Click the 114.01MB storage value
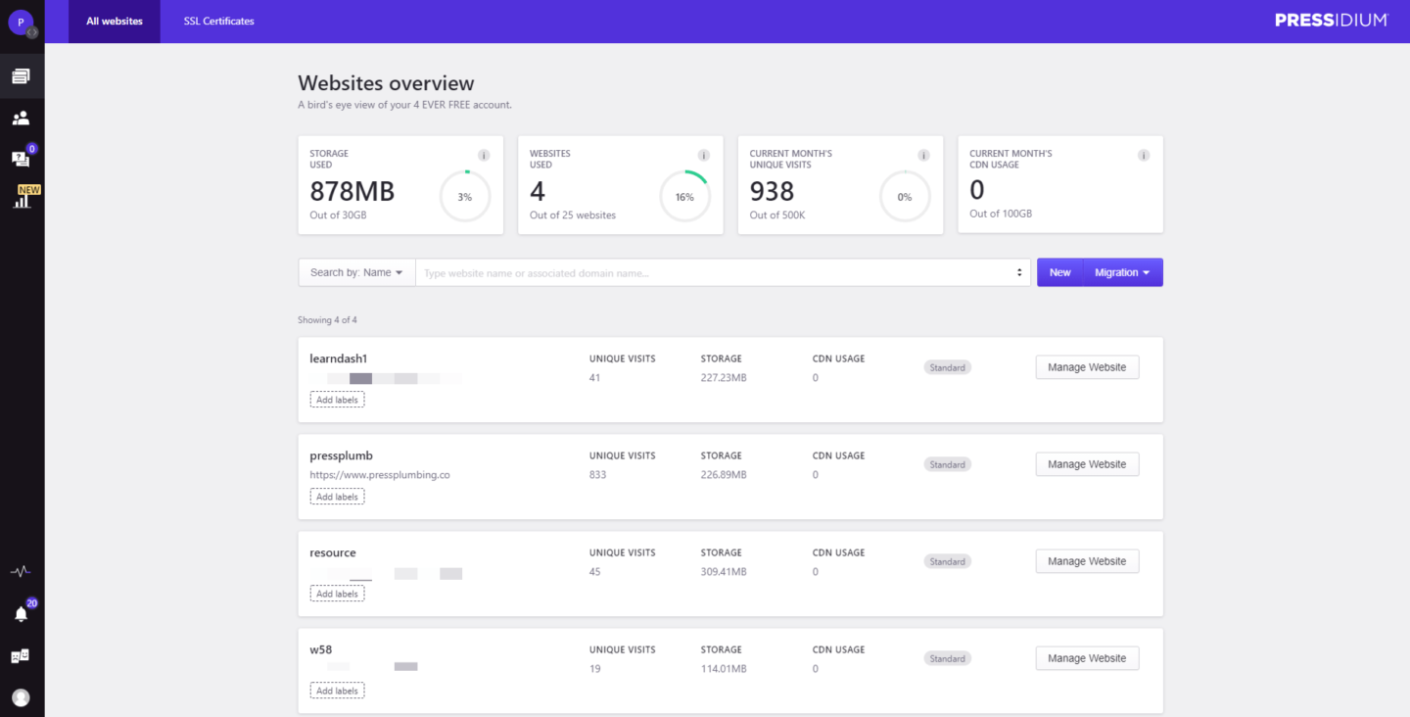Screen dimensions: 1410x717 pyautogui.click(x=724, y=669)
